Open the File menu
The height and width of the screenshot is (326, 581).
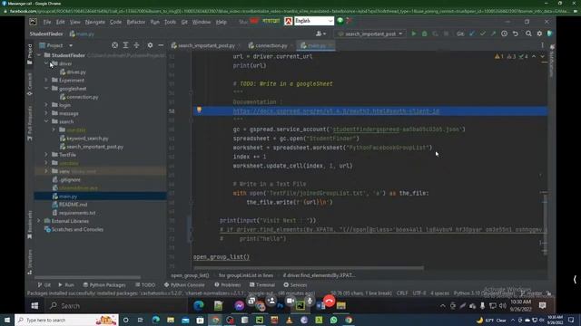point(47,22)
